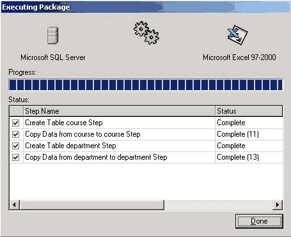Click the "Status:" label above the list
Image resolution: width=291 pixels, height=237 pixels.
tap(19, 100)
